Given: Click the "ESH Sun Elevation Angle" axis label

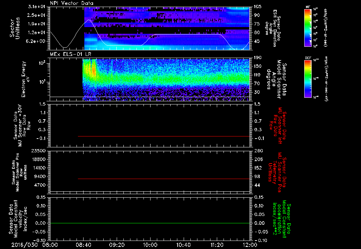Looking at the screenshot, I should [x=273, y=28].
